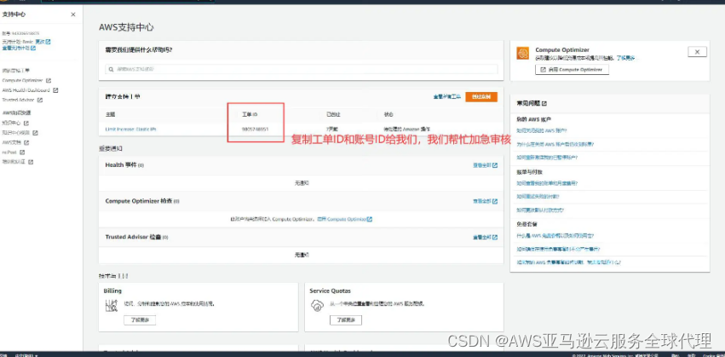The width and height of the screenshot is (725, 357).
Task: Click Cookie preferences link in footer bar
Action: 713,355
